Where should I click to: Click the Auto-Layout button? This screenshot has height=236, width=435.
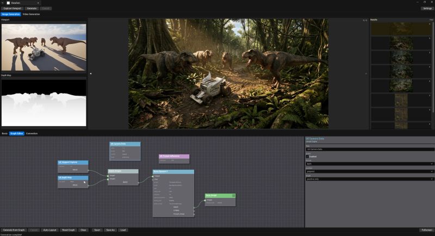[x=49, y=230]
